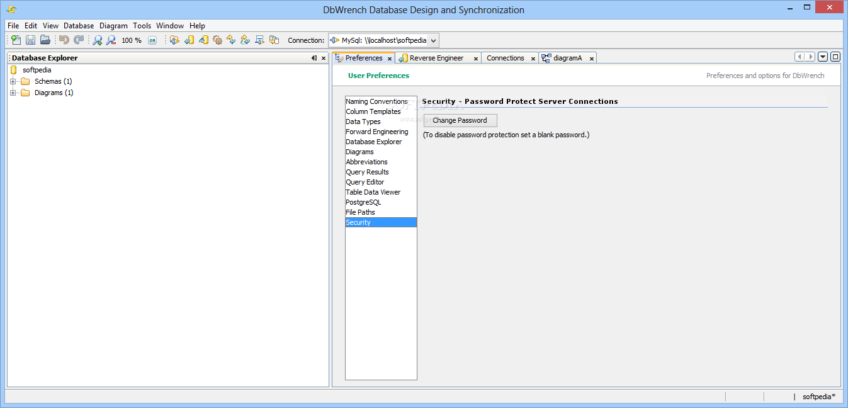Click softpedia* in the status bar

pyautogui.click(x=819, y=397)
